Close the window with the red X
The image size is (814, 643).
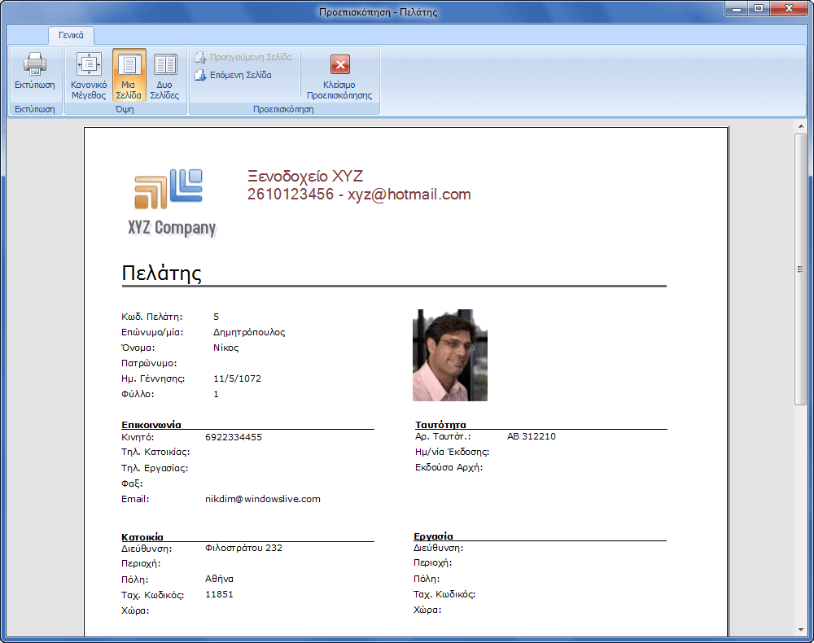(x=788, y=9)
